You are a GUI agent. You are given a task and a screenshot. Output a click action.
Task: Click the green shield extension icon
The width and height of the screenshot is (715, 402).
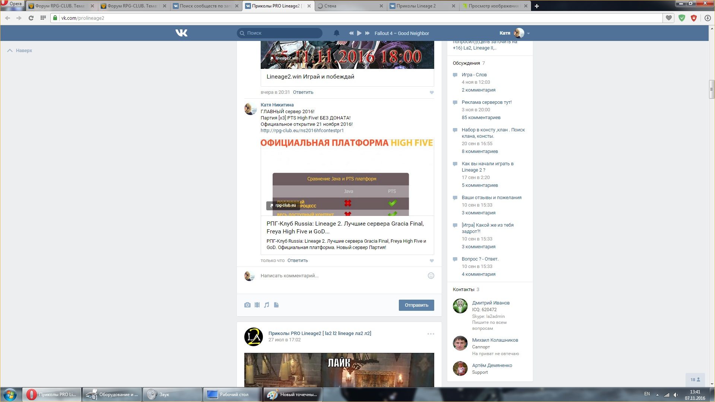pyautogui.click(x=682, y=18)
